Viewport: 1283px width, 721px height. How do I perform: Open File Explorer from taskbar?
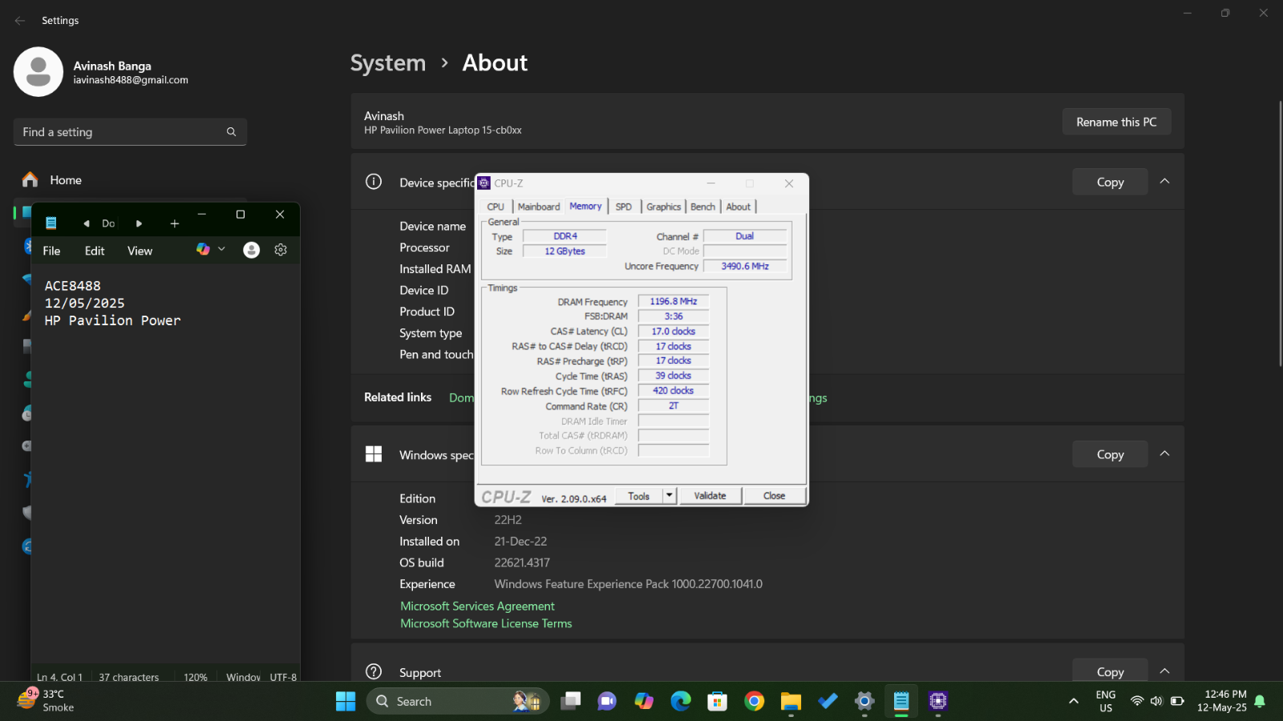pos(791,702)
